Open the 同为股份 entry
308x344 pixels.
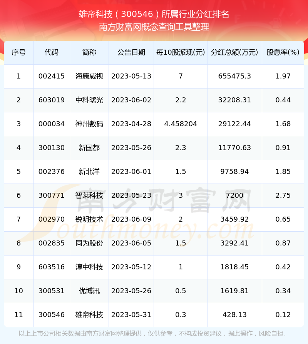click(x=89, y=243)
